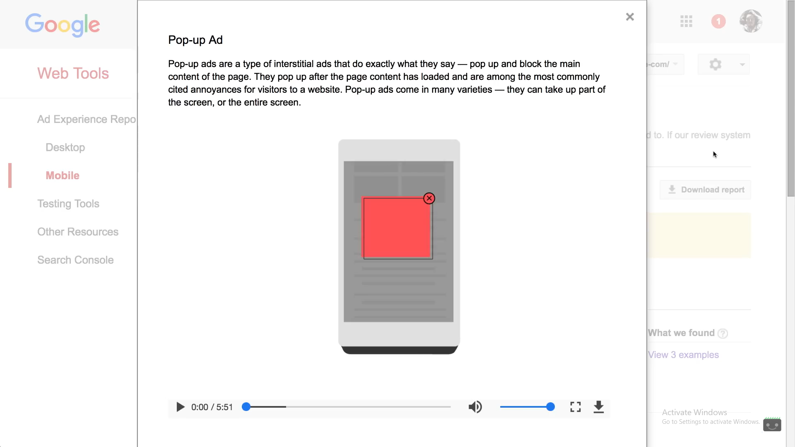
Task: Open Testing Tools in sidebar
Action: coord(68,203)
